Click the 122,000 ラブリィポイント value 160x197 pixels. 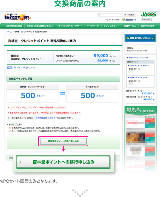pos(147,93)
